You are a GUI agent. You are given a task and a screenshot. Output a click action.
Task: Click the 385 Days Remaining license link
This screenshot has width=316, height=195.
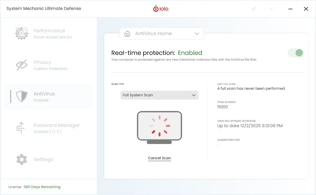[x=42, y=187]
